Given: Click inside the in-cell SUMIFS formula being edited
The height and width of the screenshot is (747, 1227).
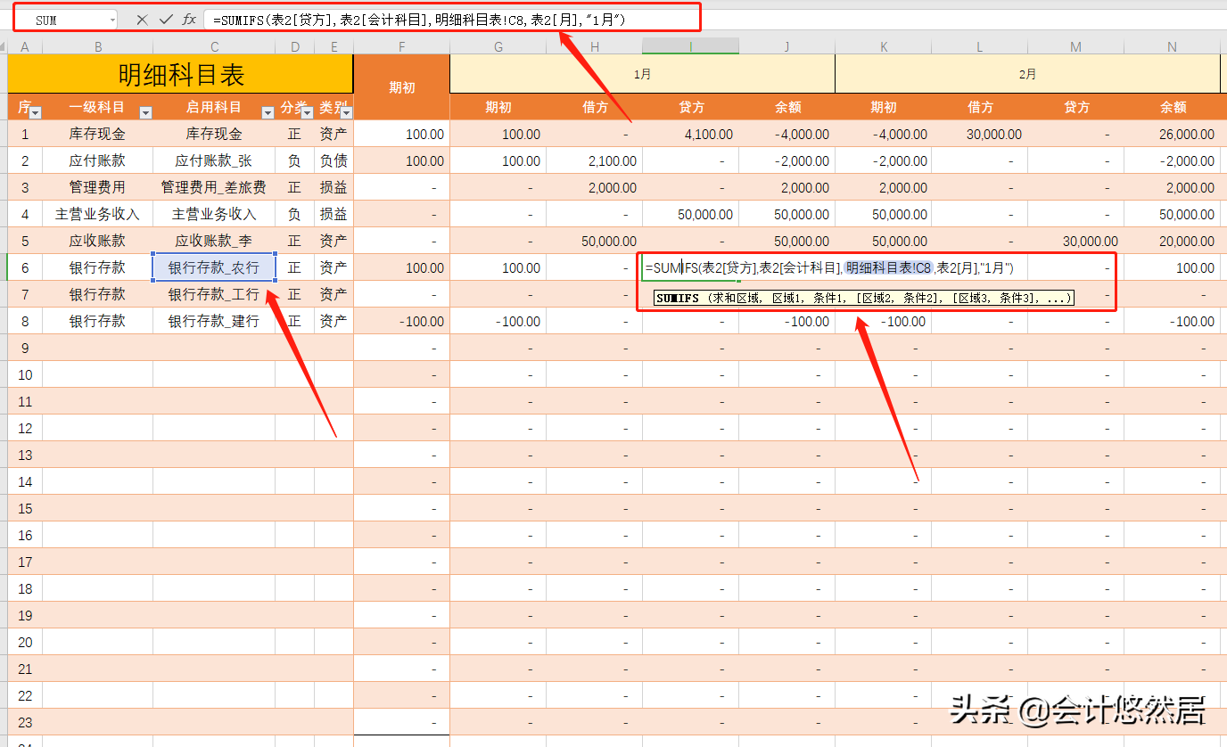Looking at the screenshot, I should pos(829,267).
